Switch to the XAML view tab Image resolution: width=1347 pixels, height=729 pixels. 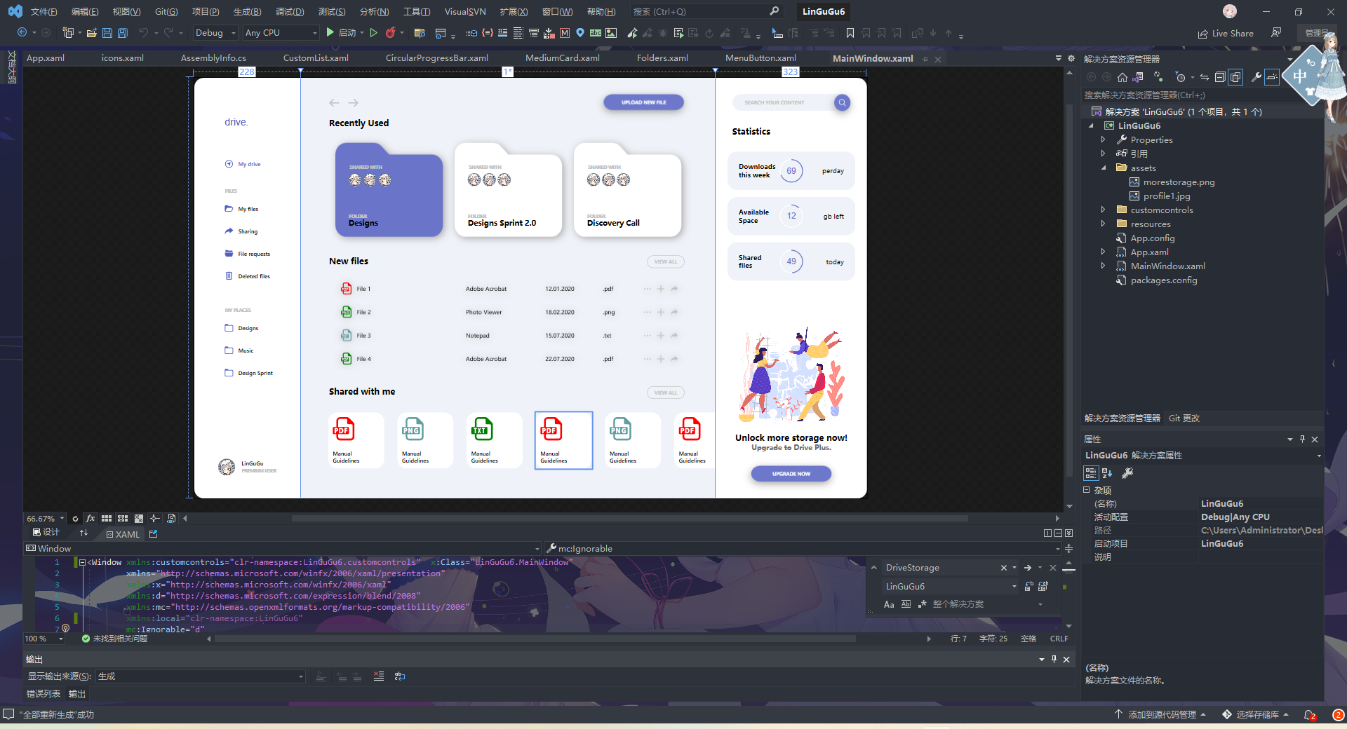click(123, 534)
